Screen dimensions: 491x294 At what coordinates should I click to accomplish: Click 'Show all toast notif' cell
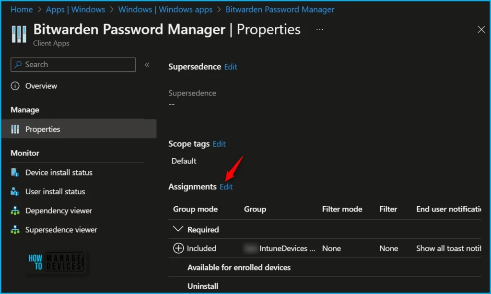[448, 248]
